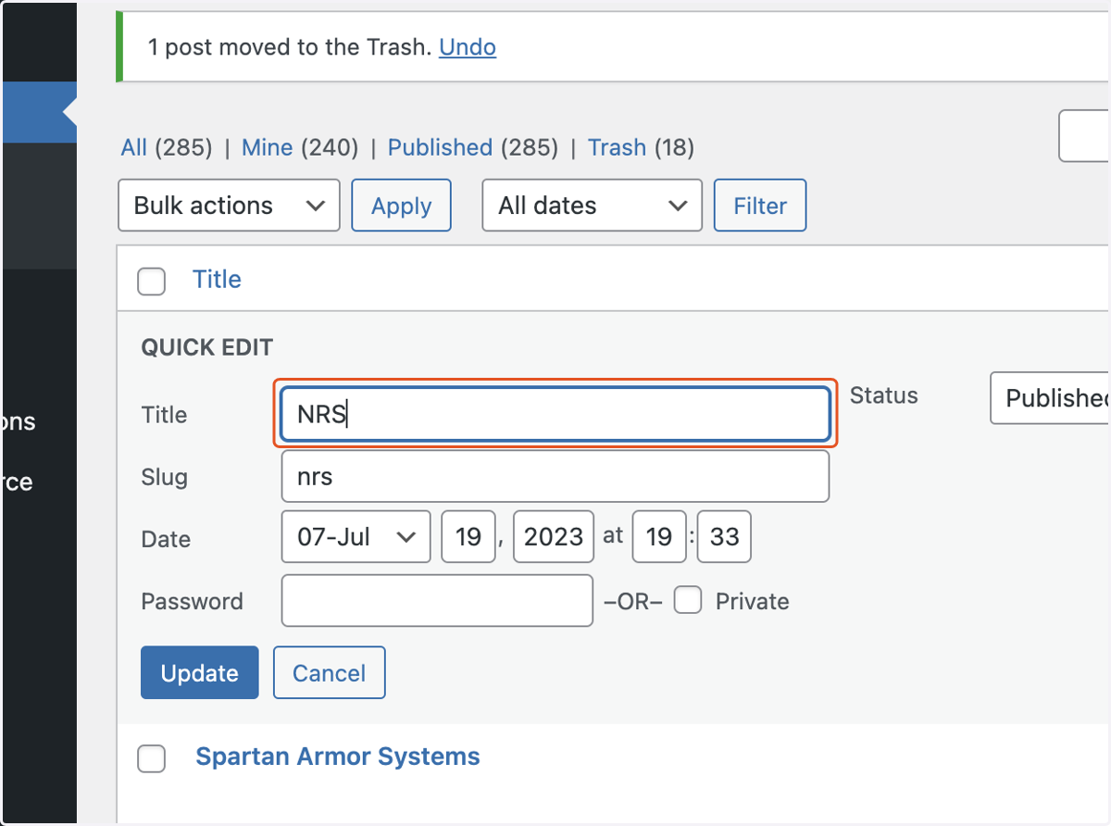This screenshot has height=826, width=1111.
Task: Sort posts by Title column
Action: pyautogui.click(x=217, y=280)
